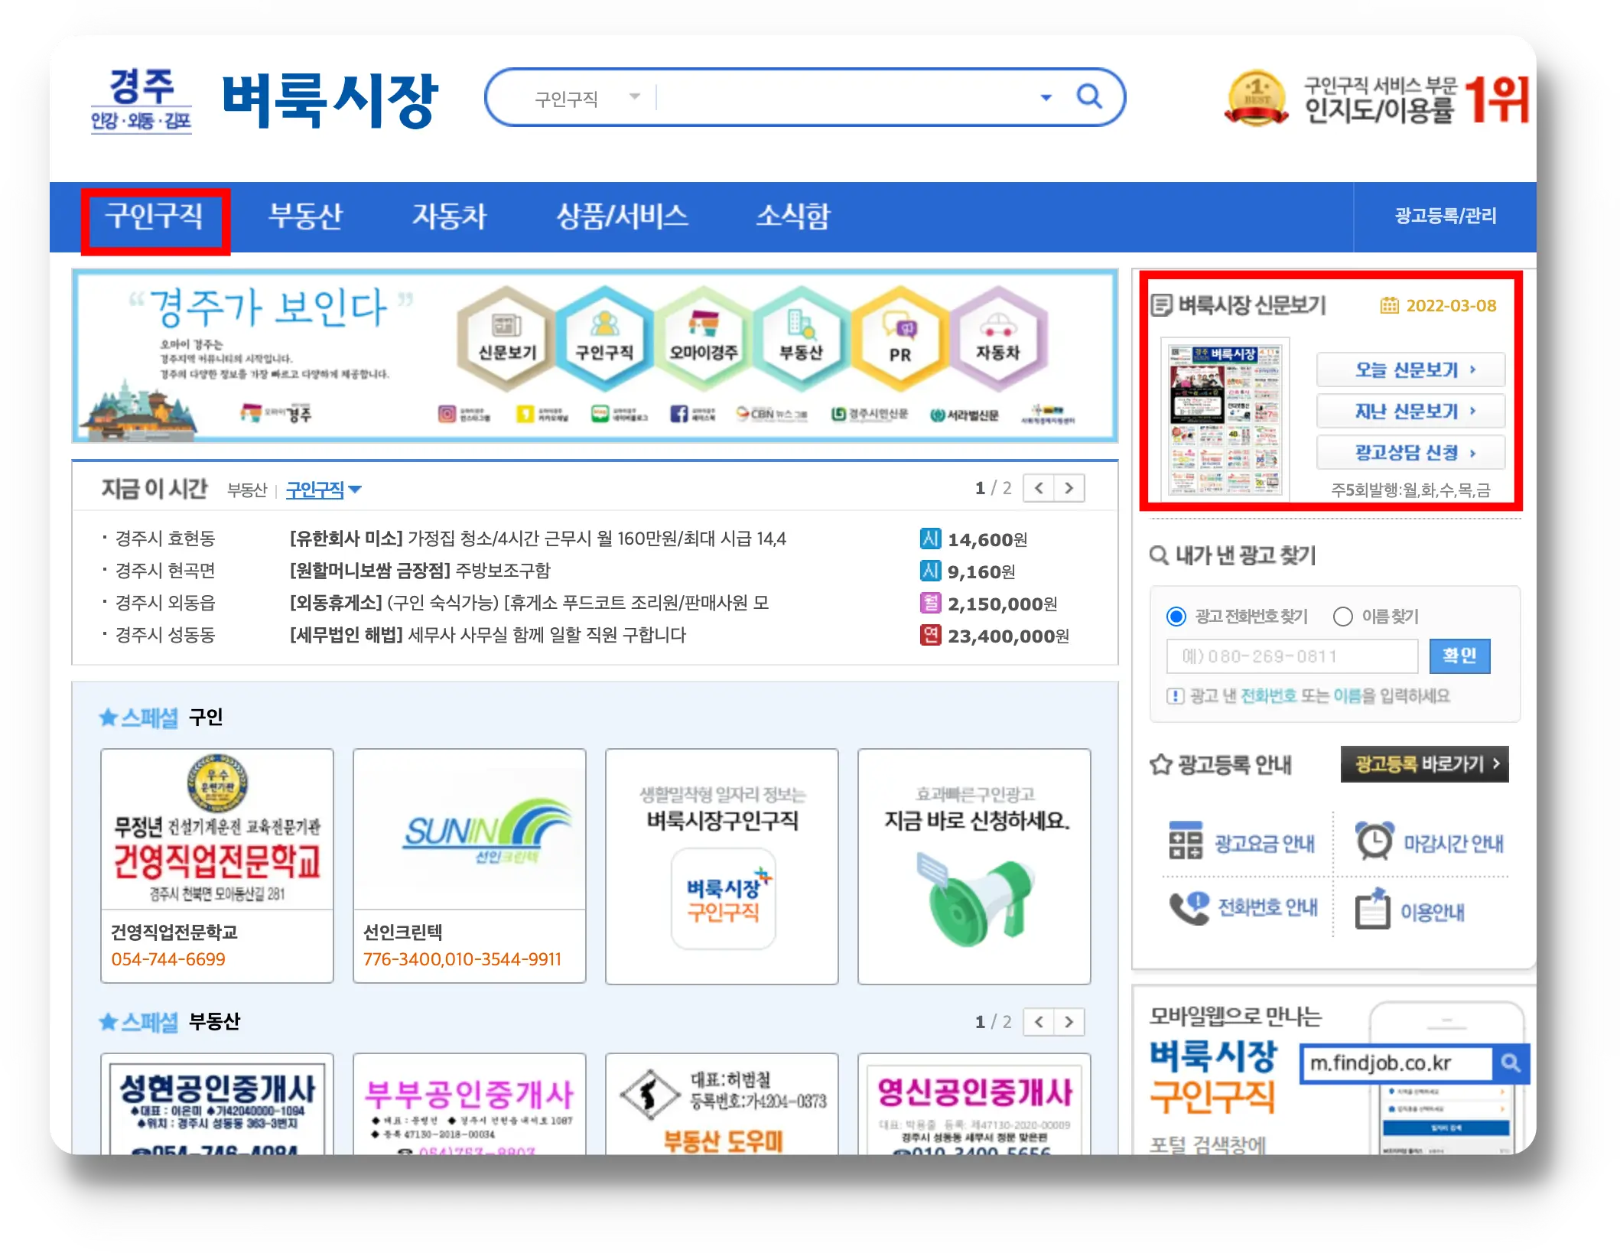Open 마감시간 안내 alarm clock icon
This screenshot has height=1253, width=1620.
click(x=1374, y=841)
